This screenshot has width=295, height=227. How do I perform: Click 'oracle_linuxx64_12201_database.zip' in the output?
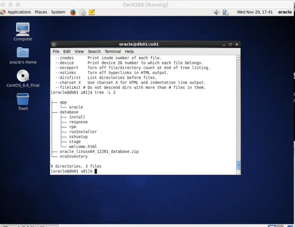tap(99, 151)
